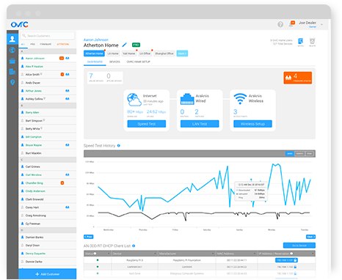342x280 pixels.
Task: Click the OvrC logo
Action: tap(20, 24)
